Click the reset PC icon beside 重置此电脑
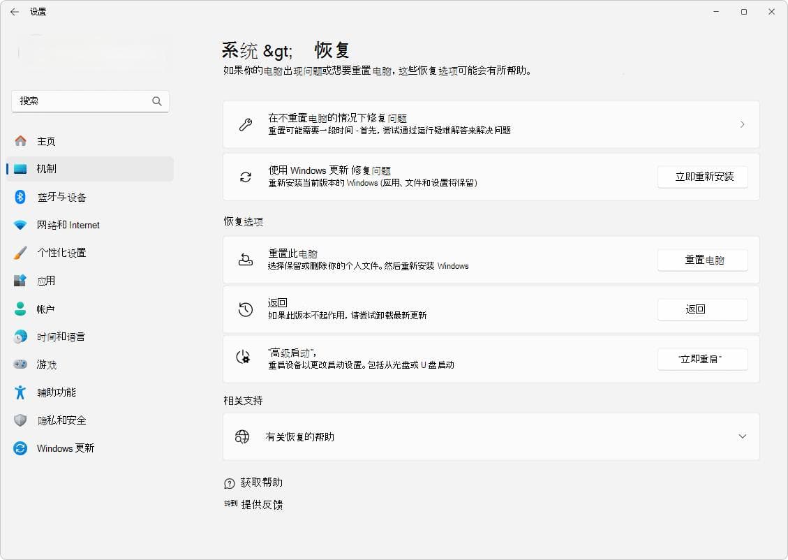788x560 pixels. (x=246, y=260)
